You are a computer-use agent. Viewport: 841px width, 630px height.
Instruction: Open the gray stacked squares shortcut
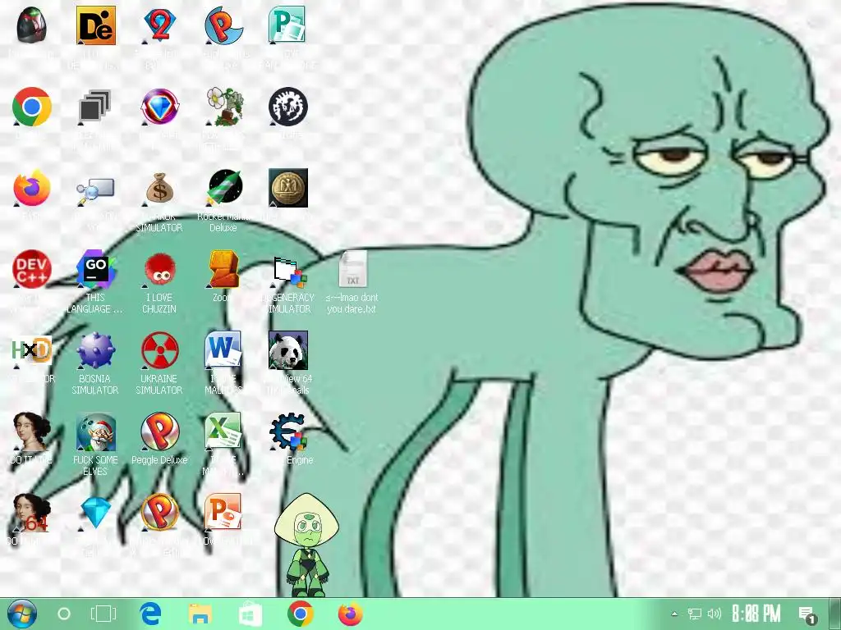click(x=95, y=106)
